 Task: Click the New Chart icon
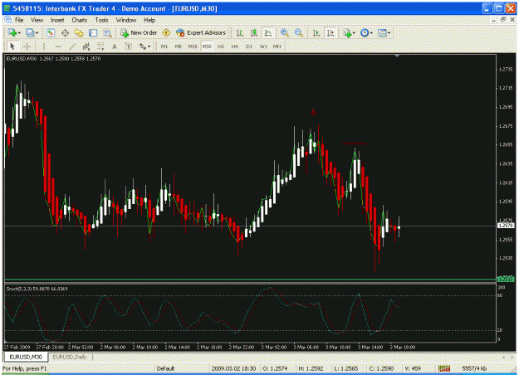pos(12,32)
